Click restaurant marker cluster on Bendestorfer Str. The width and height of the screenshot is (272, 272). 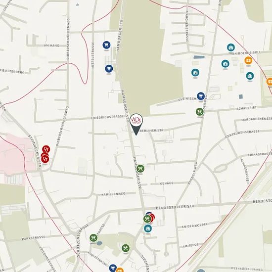pyautogui.click(x=147, y=219)
